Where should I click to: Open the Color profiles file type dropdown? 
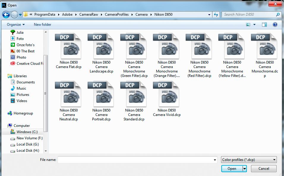[x=249, y=160]
